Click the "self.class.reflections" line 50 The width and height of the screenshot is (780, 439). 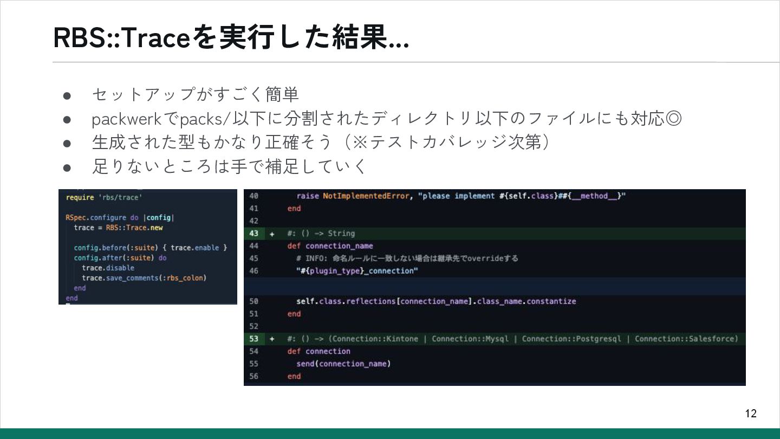point(436,301)
